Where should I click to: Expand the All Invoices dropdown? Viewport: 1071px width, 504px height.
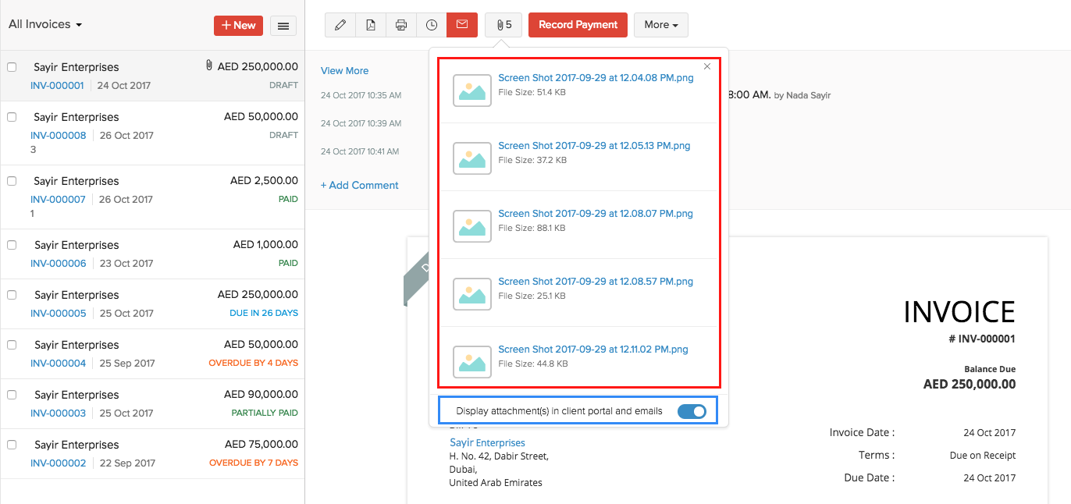tap(44, 23)
